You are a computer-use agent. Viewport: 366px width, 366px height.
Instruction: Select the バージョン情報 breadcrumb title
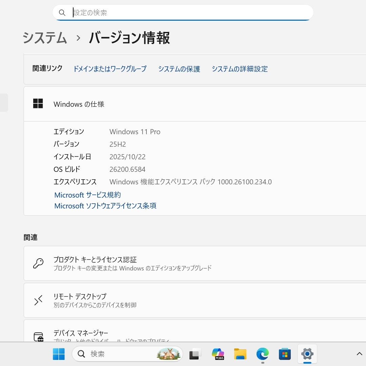tap(129, 38)
